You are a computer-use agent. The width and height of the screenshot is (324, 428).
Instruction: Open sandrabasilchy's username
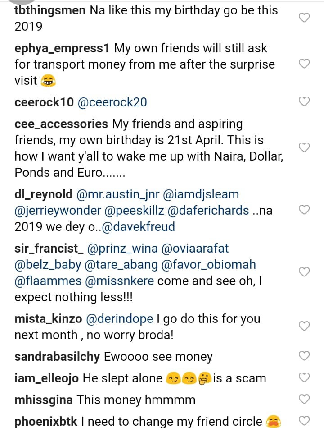(57, 356)
